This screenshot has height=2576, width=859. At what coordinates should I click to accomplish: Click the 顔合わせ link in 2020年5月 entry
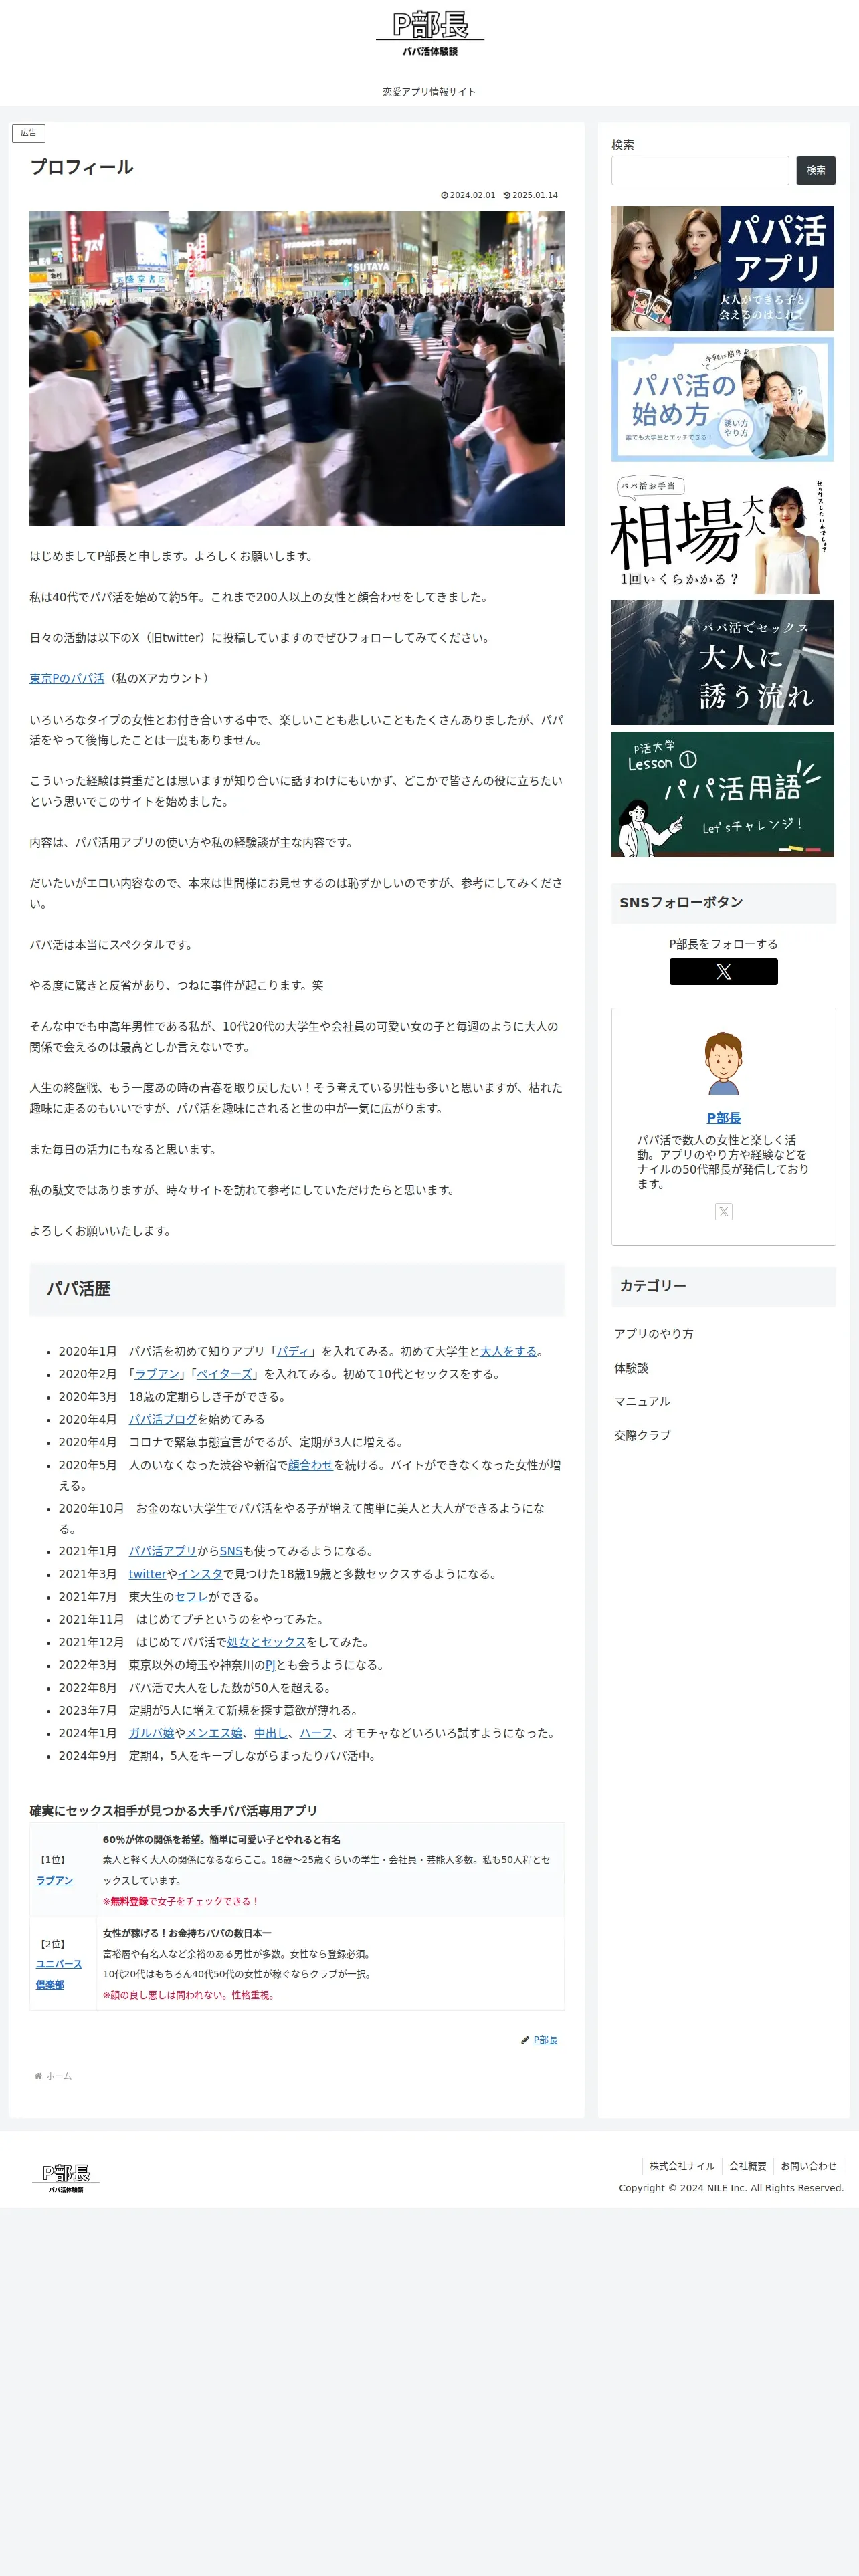[x=310, y=1465]
